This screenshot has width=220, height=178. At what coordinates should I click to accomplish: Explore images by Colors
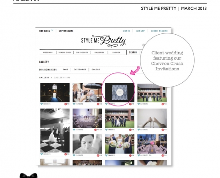(x=96, y=69)
